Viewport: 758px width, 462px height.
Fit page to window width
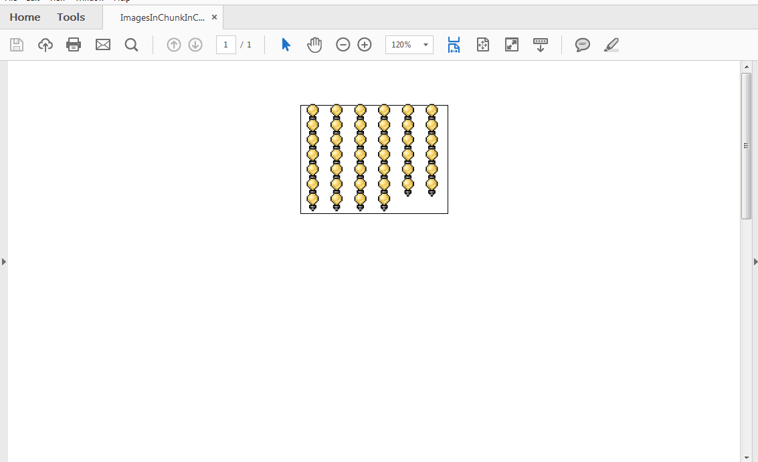[x=454, y=45]
